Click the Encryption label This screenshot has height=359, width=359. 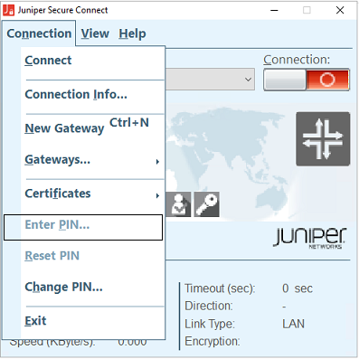pyautogui.click(x=213, y=342)
